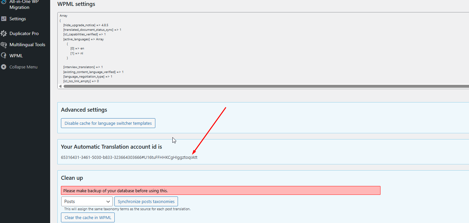The width and height of the screenshot is (469, 223).
Task: Click the database backup warning message
Action: click(x=221, y=191)
